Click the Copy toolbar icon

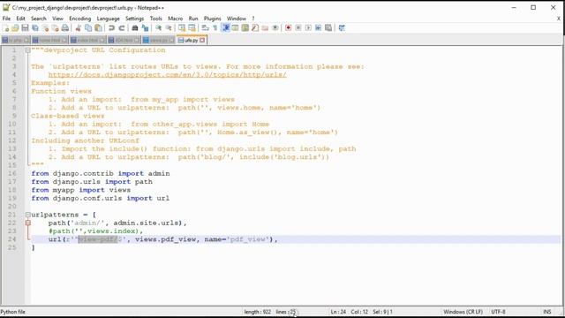88,28
